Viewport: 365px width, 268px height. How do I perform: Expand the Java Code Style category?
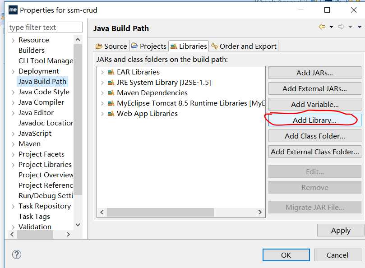pyautogui.click(x=13, y=92)
